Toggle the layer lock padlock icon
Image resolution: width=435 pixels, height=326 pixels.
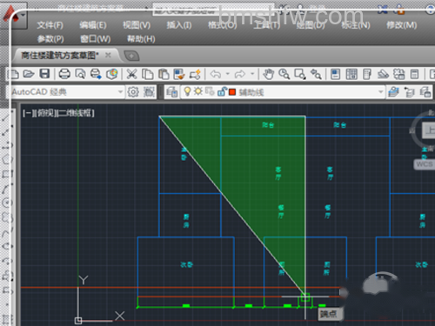(222, 92)
